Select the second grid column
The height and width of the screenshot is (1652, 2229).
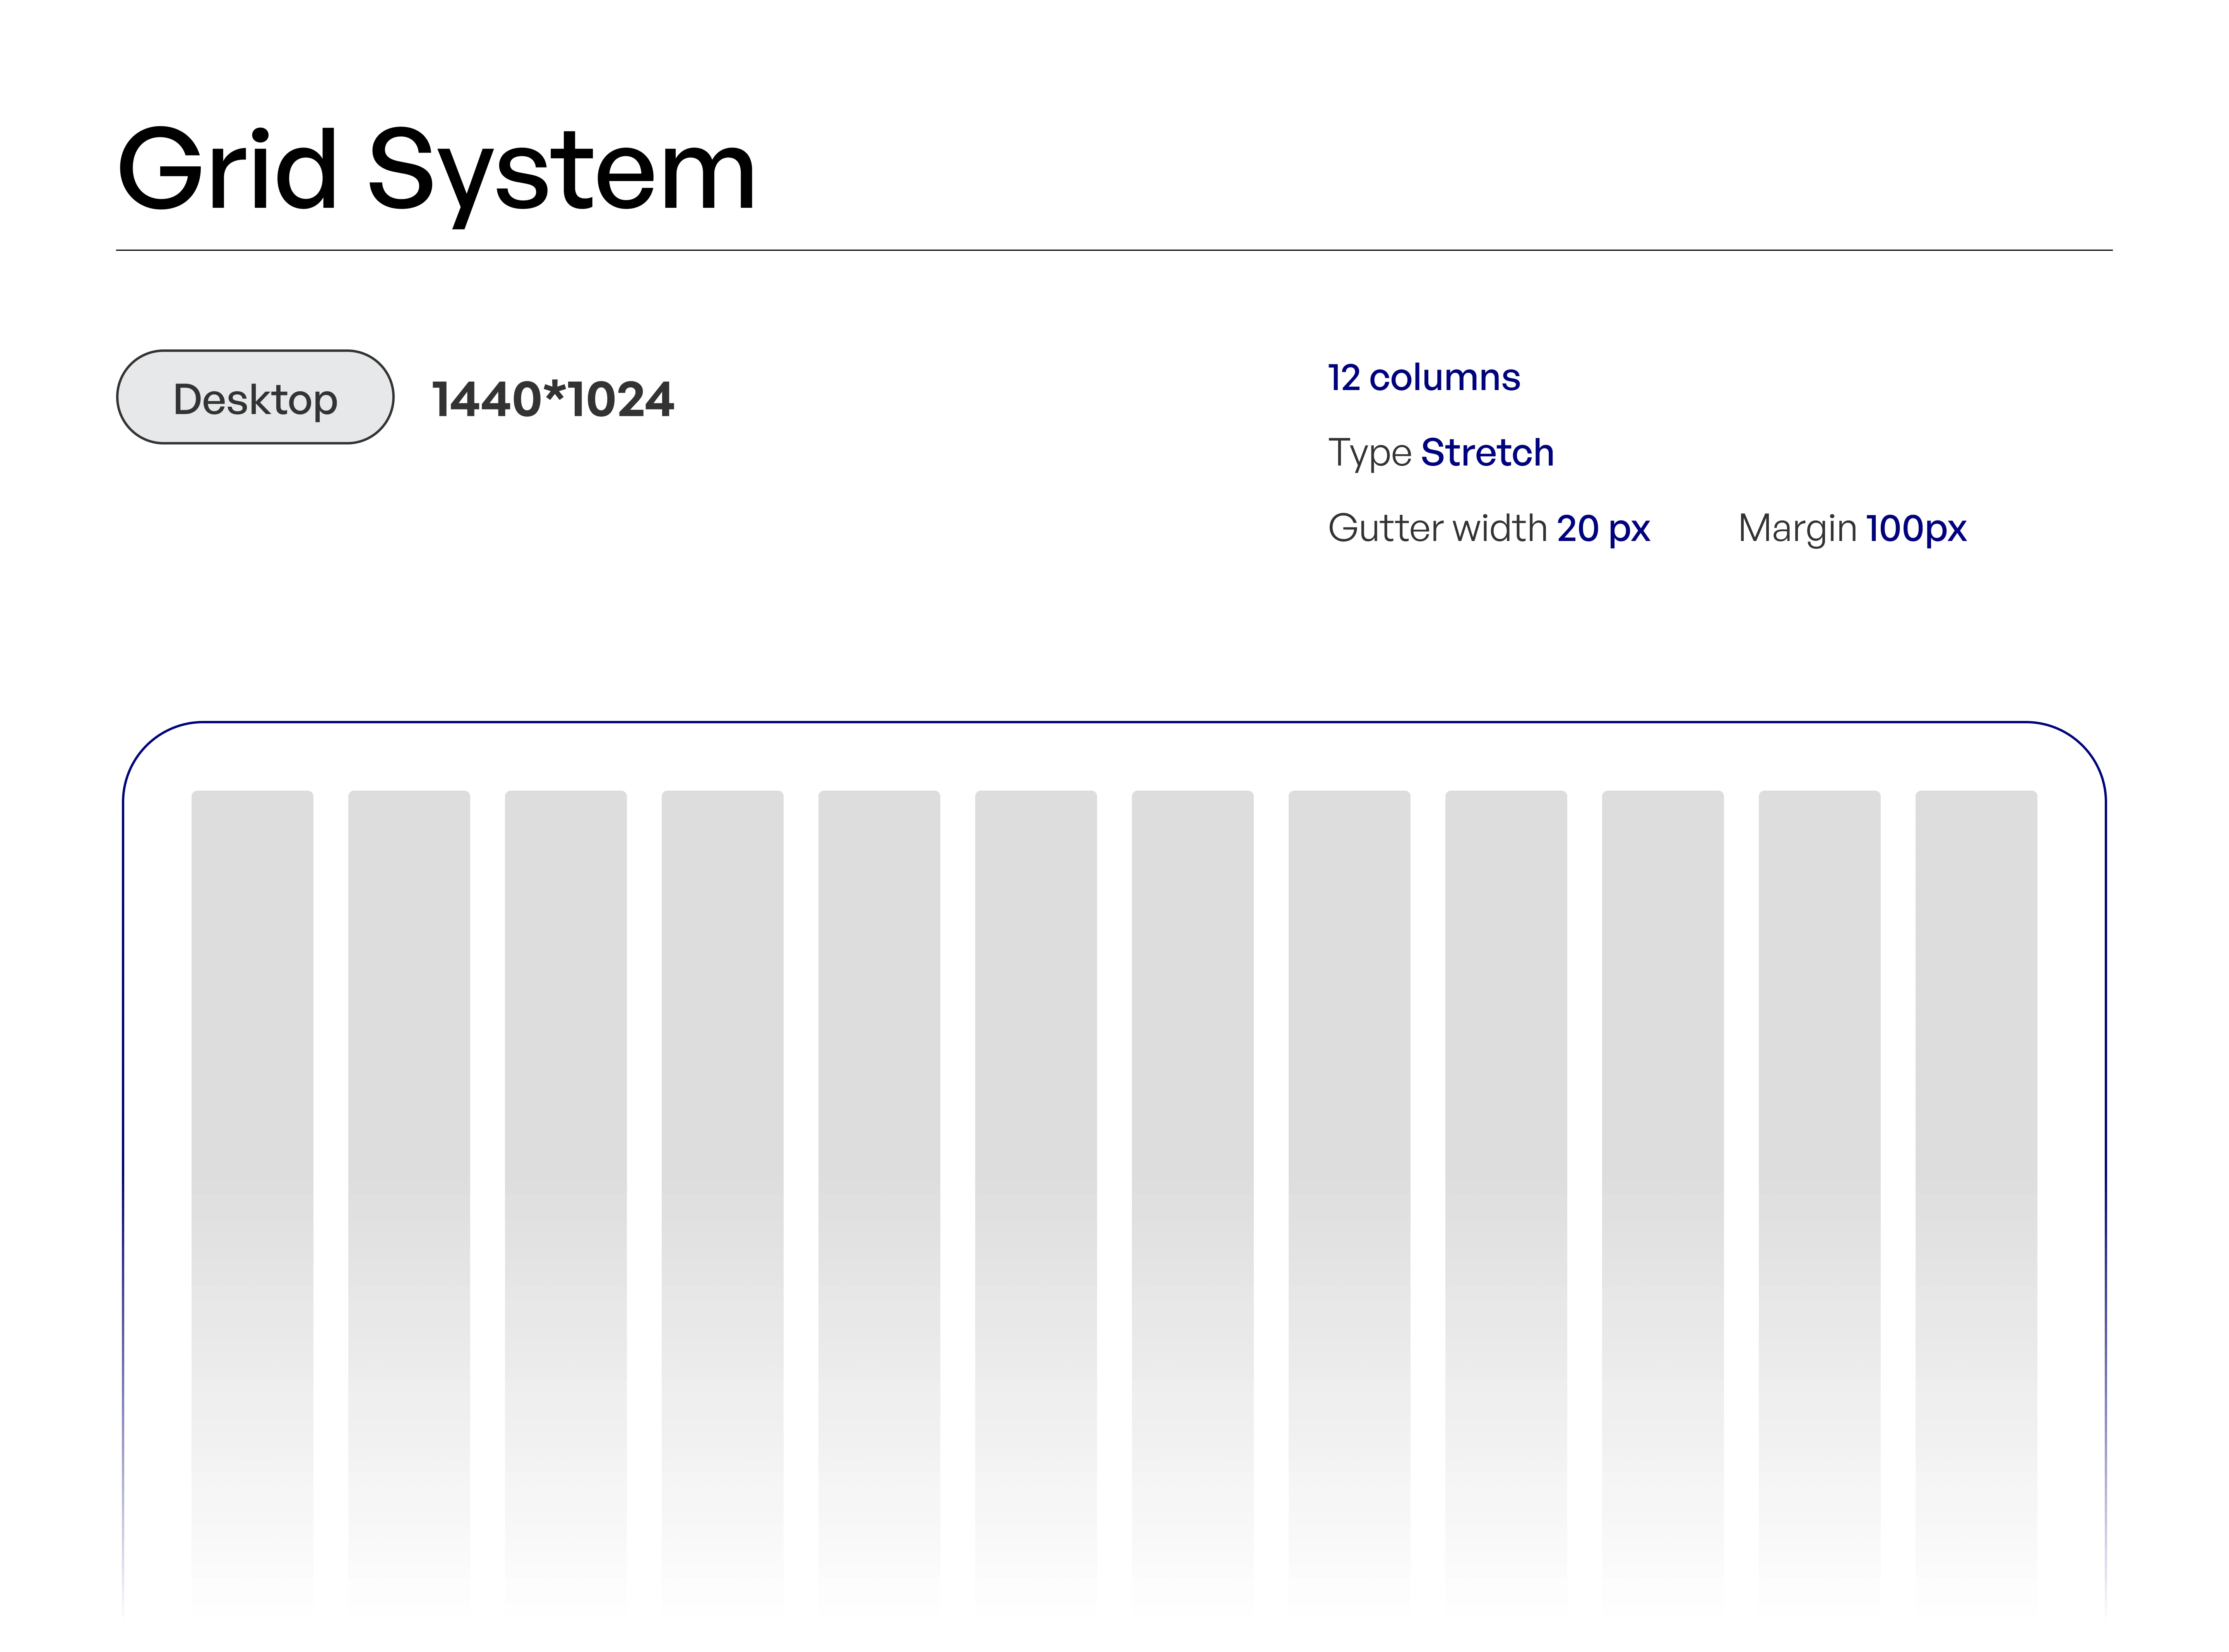coord(409,1100)
